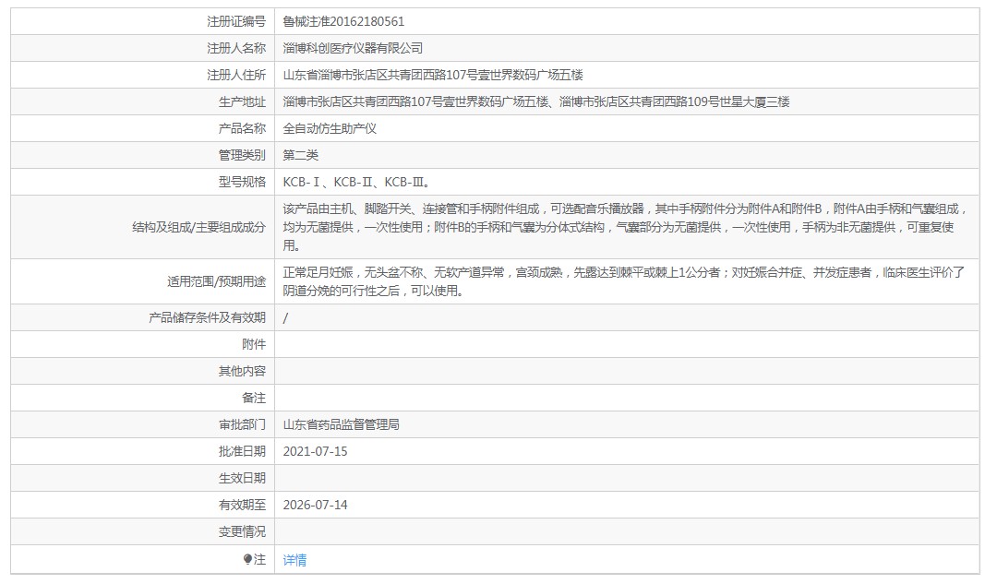The width and height of the screenshot is (985, 584).
Task: Click the 适用范围/预期用途 label
Action: [216, 282]
